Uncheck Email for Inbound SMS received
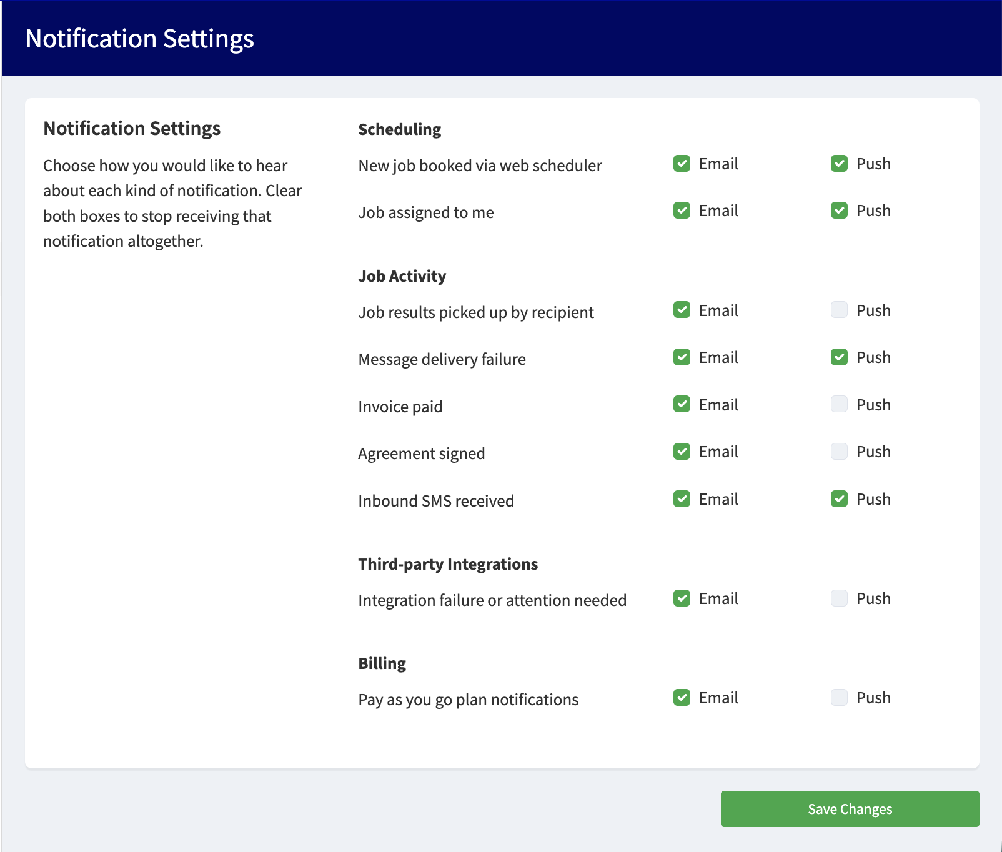The height and width of the screenshot is (852, 1002). (x=682, y=499)
